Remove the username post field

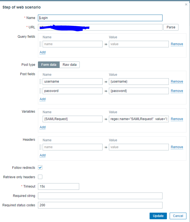coord(177,82)
